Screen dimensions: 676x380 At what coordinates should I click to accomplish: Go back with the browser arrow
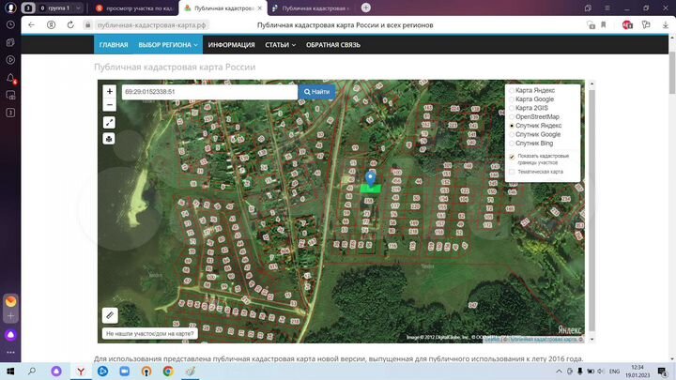tap(31, 24)
